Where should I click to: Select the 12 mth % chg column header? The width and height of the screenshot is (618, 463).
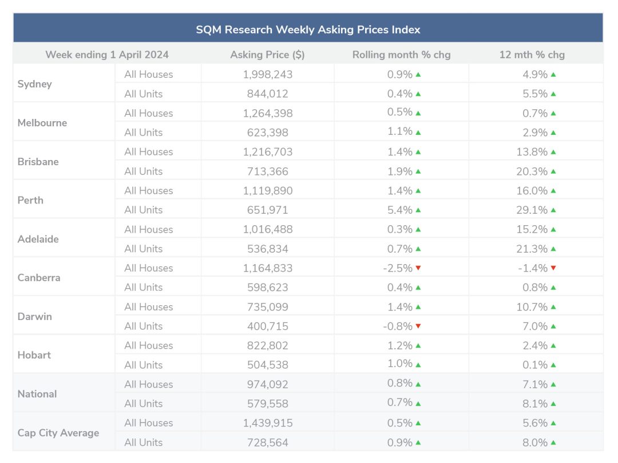[x=532, y=55]
